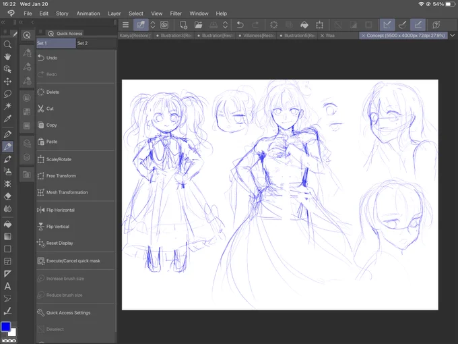Click the Open file folder icon
458x344 pixels.
pos(198,25)
